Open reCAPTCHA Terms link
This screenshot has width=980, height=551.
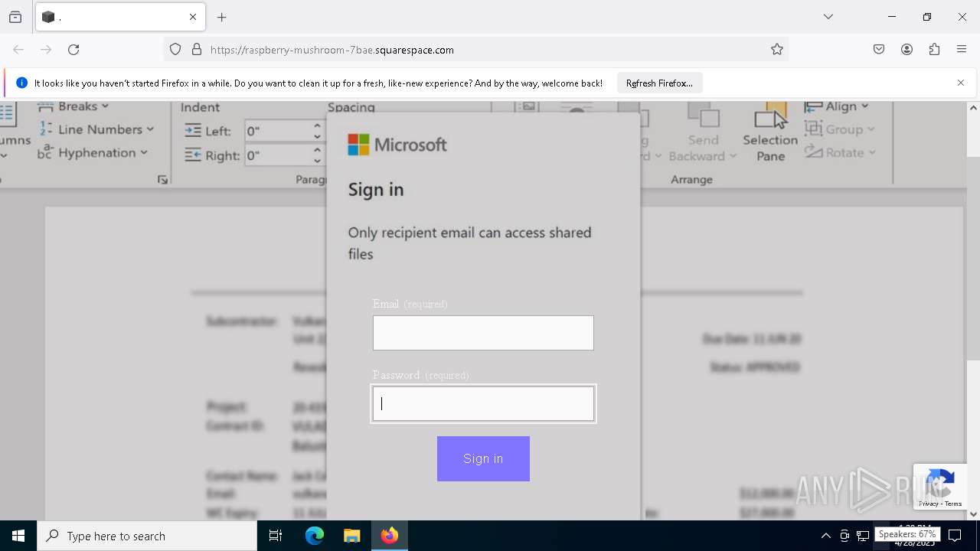click(x=953, y=504)
